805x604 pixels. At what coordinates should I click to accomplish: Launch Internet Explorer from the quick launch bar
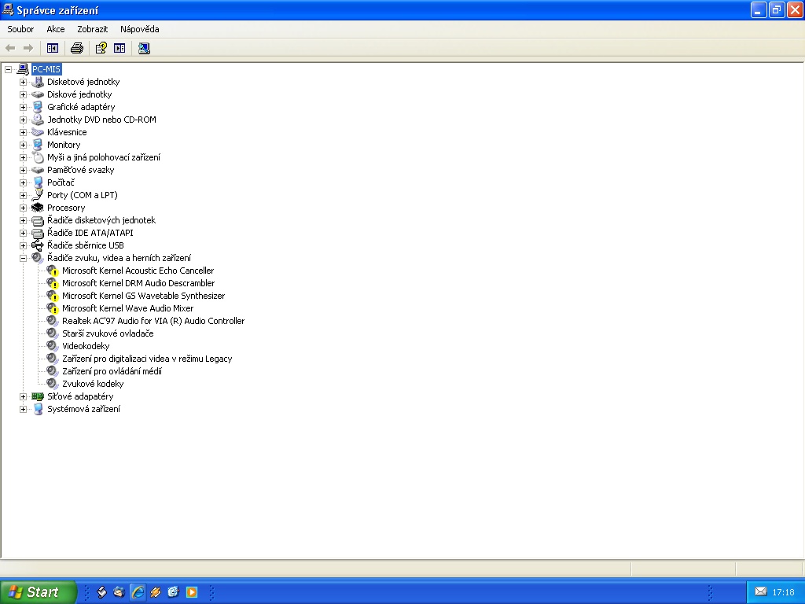click(x=138, y=592)
